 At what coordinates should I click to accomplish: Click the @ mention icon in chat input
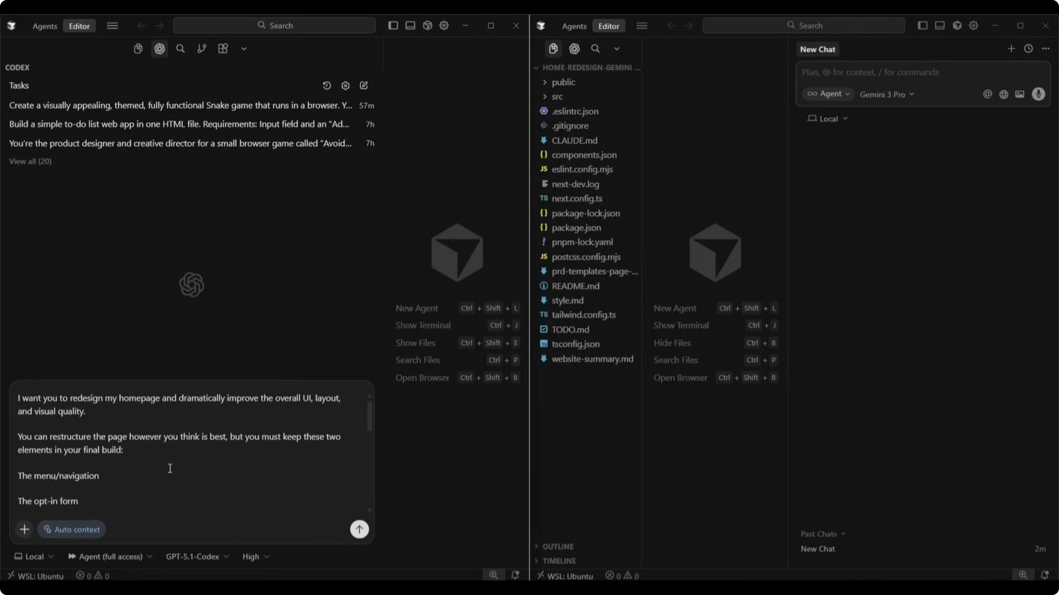click(987, 94)
